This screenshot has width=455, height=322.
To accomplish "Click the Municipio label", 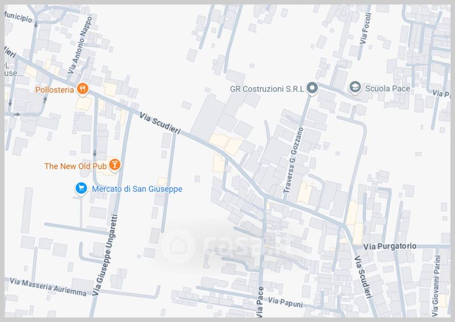I will click(x=18, y=17).
